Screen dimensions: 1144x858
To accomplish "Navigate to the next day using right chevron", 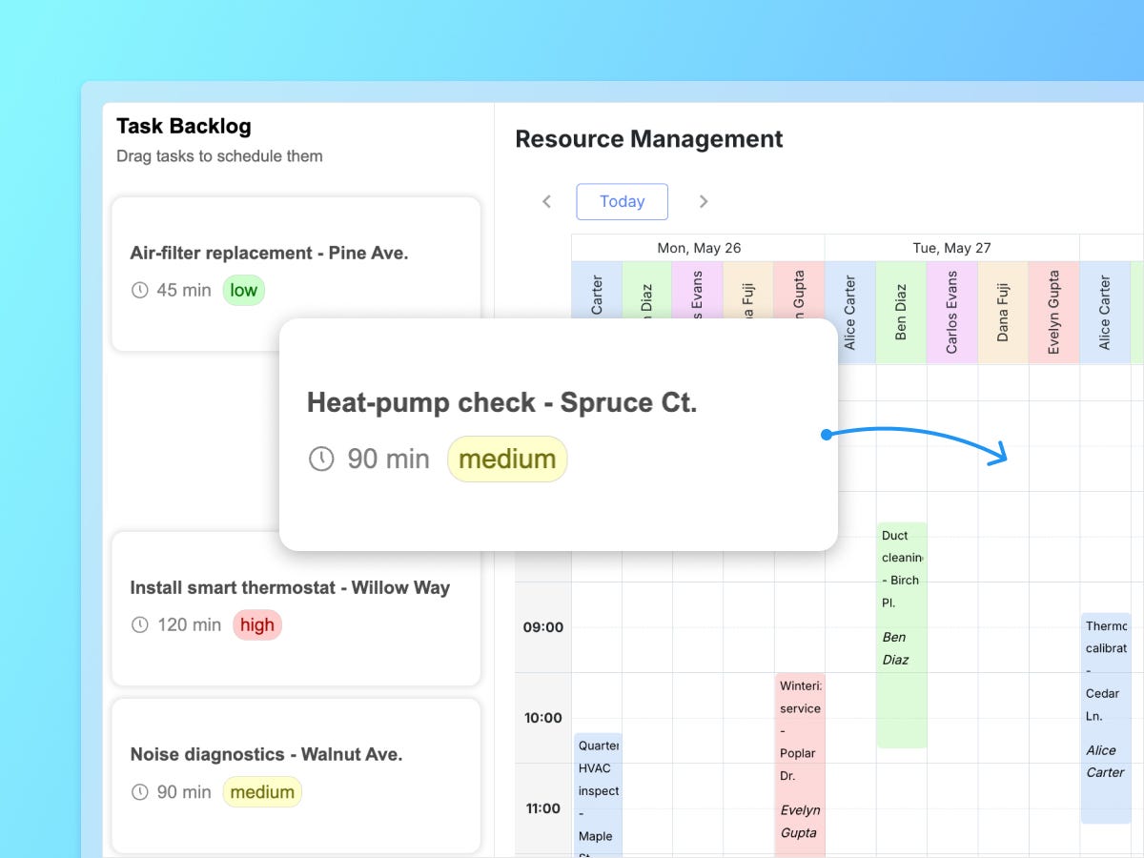I will click(704, 201).
